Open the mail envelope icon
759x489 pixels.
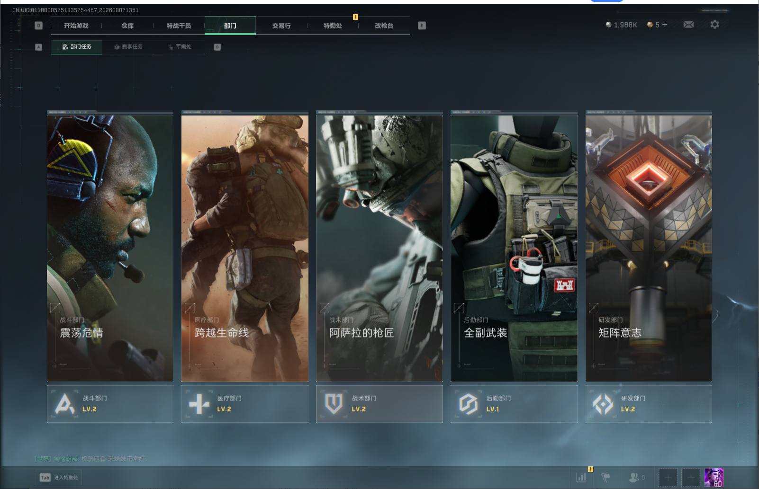[x=688, y=25]
